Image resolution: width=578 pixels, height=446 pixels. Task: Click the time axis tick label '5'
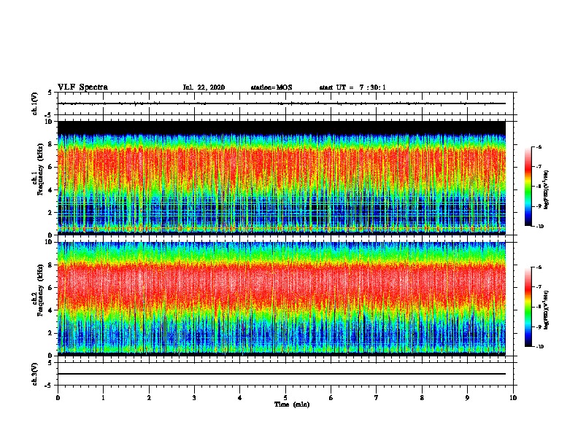pos(285,398)
